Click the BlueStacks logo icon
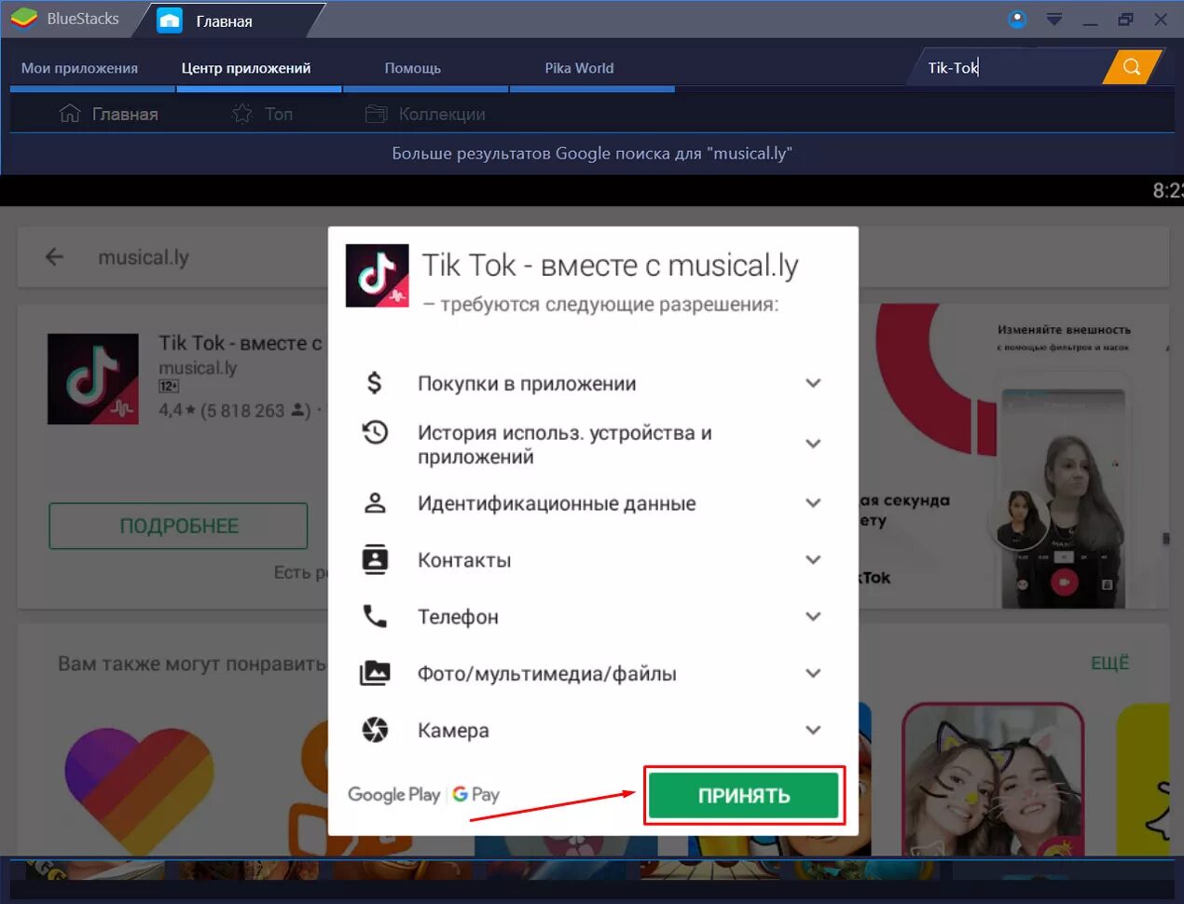 [22, 18]
